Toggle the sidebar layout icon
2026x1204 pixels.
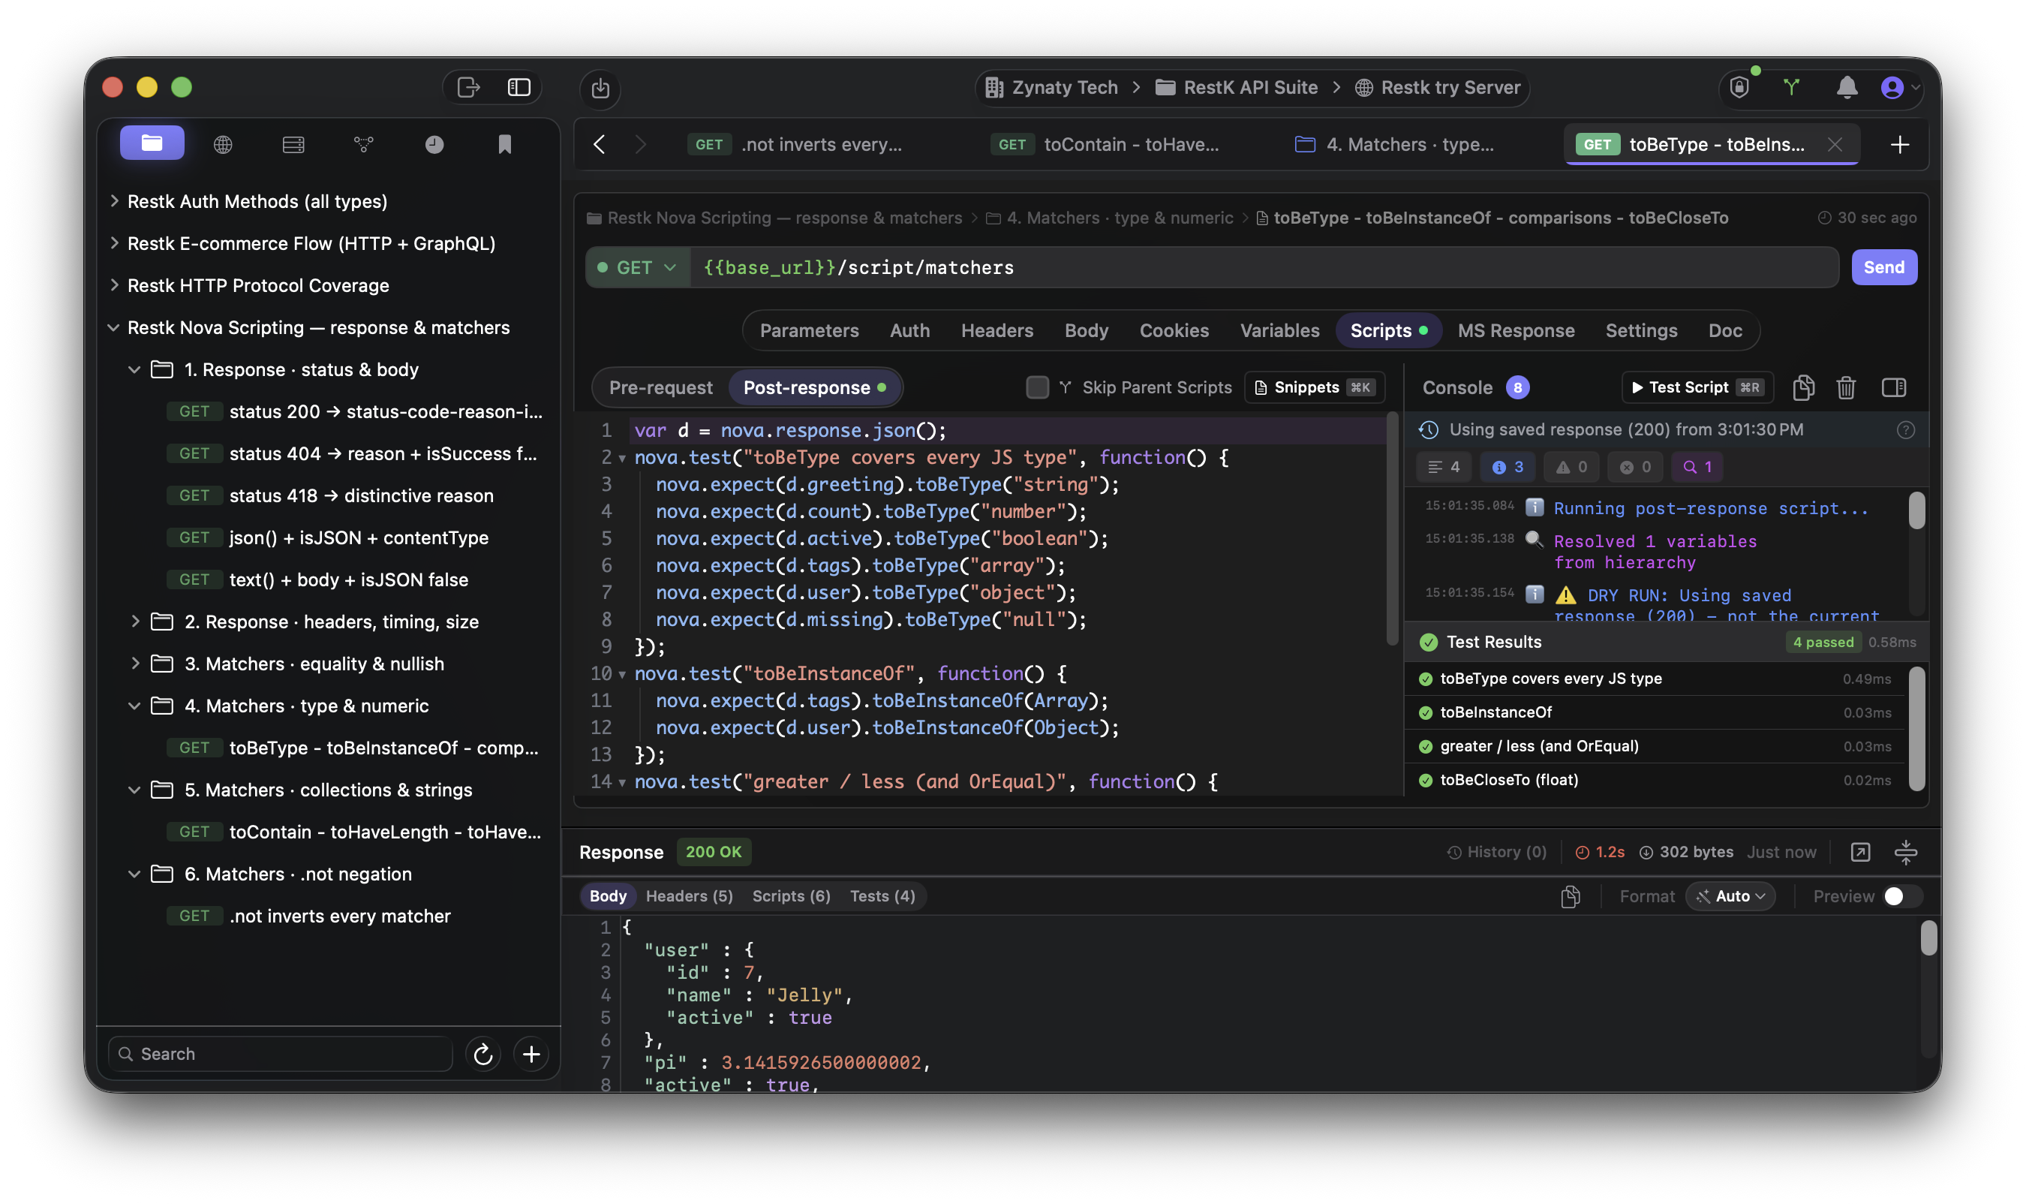[x=519, y=87]
